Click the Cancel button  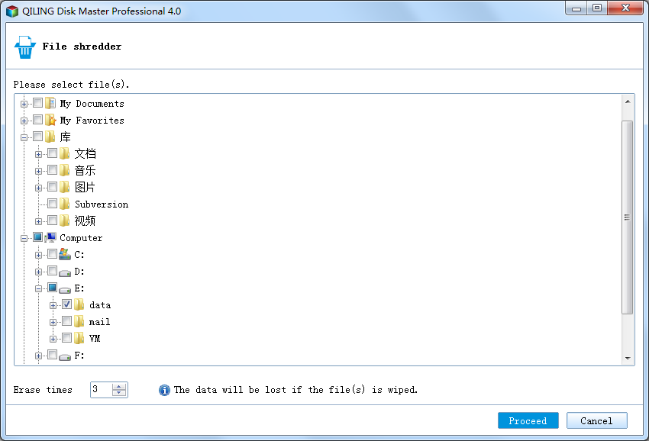click(x=597, y=420)
